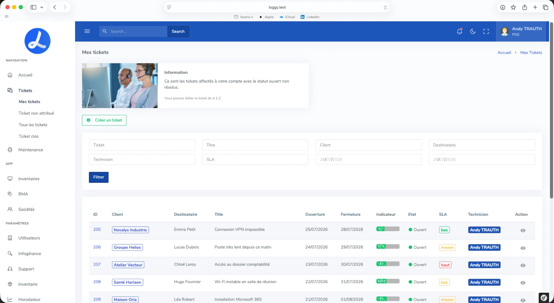Click the Créer un ticket button
Viewport: 554px width, 303px height.
click(x=104, y=120)
